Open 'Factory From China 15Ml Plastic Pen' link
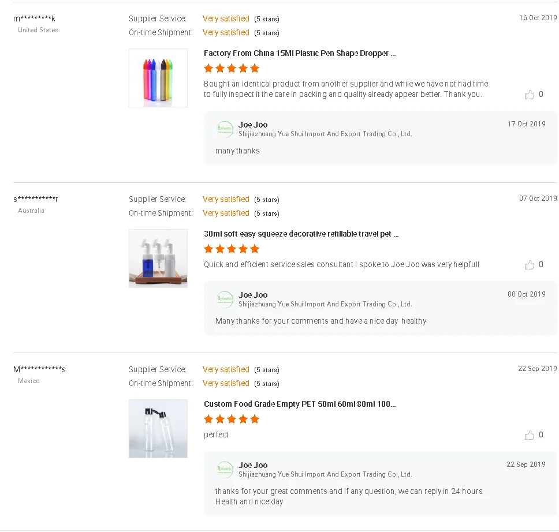The width and height of the screenshot is (559, 532). pyautogui.click(x=300, y=53)
